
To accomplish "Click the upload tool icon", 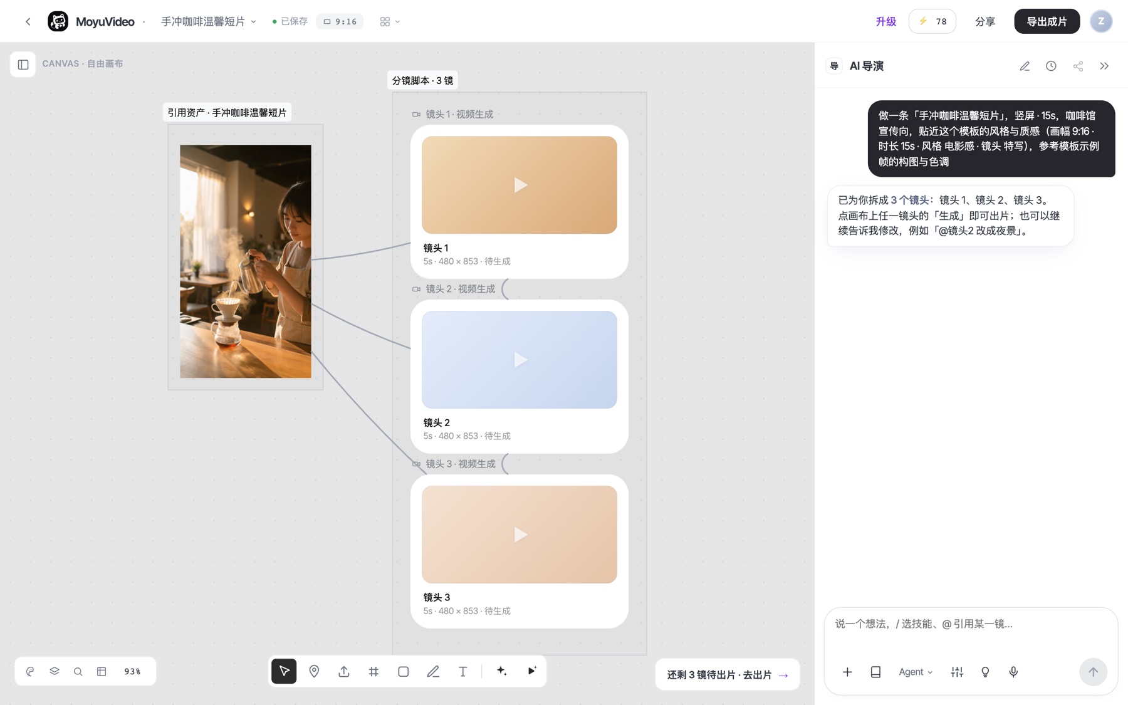I will pyautogui.click(x=344, y=671).
